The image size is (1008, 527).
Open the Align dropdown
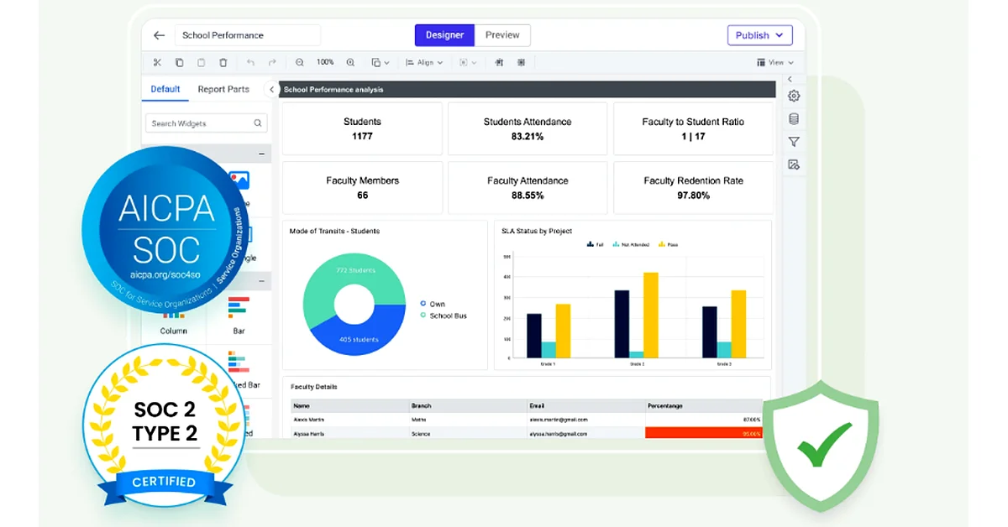point(424,62)
